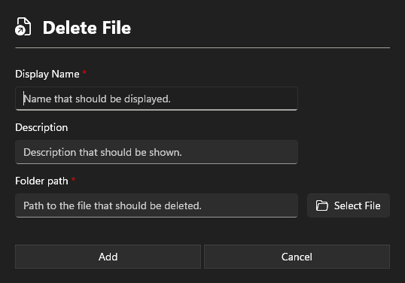Click the Add button
This screenshot has height=283, width=405.
click(x=108, y=257)
